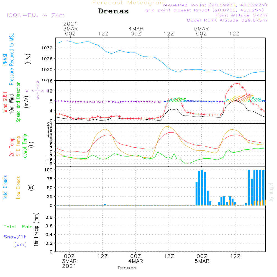Select the 'ICON-EU, ~ 7km' model label
Screen dimensions: 277x277
click(36, 15)
